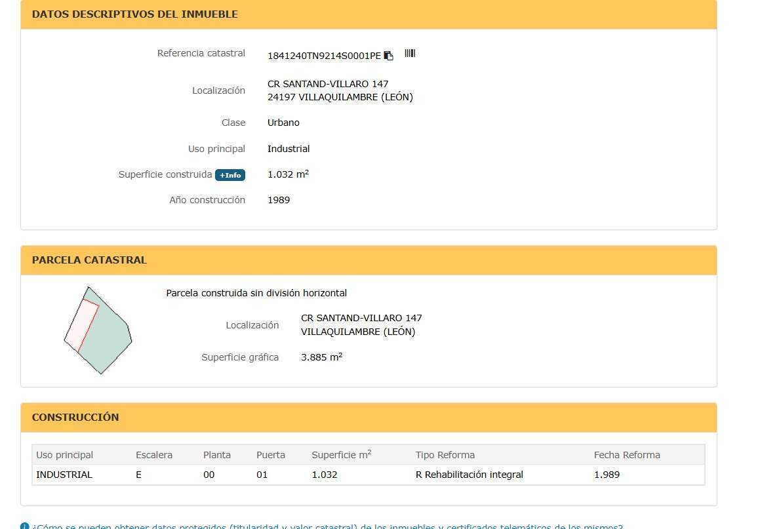Open +Info badge for Superficie construida
The height and width of the screenshot is (529, 779).
230,175
